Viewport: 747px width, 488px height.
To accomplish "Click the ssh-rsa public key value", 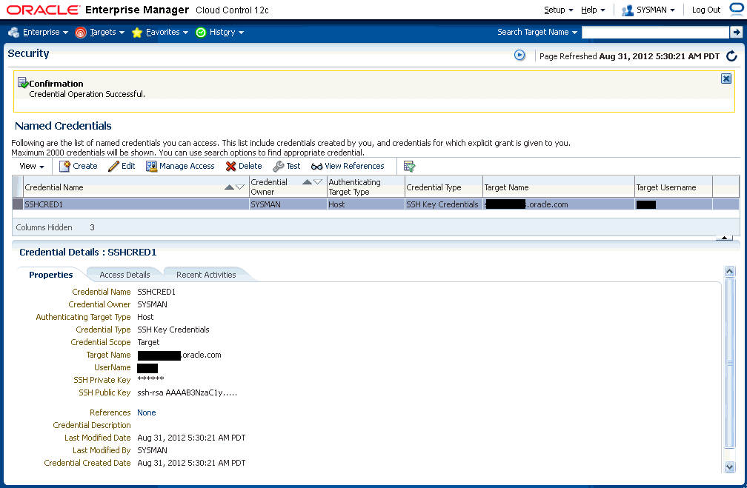I will tap(187, 392).
